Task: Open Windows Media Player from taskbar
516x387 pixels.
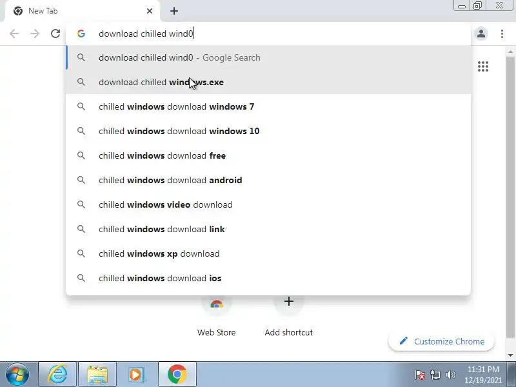Action: point(136,375)
